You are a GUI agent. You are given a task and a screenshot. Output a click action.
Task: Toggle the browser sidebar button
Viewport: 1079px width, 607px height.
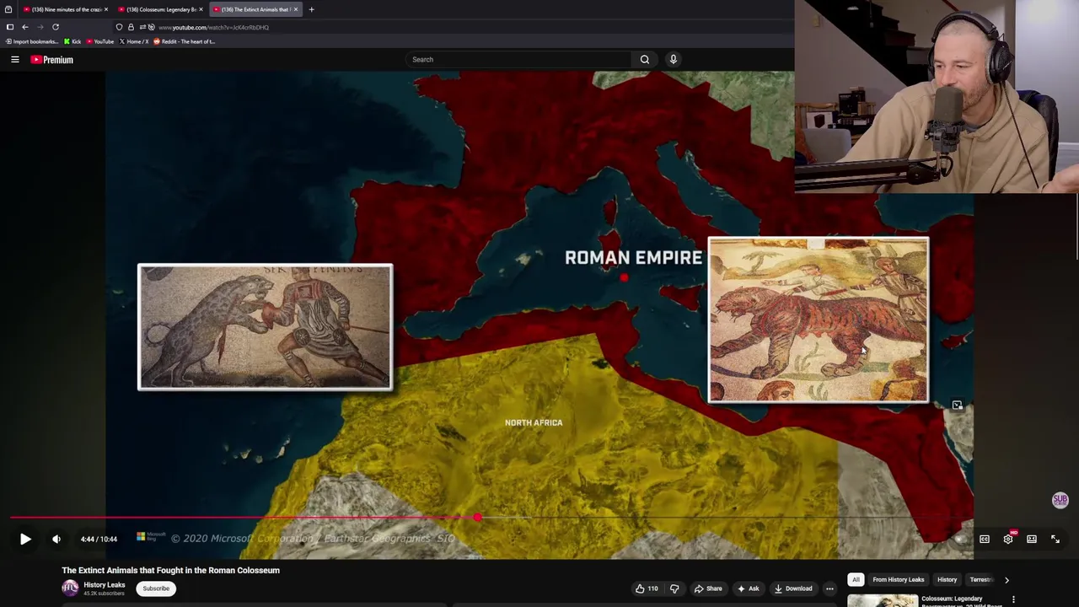9,27
